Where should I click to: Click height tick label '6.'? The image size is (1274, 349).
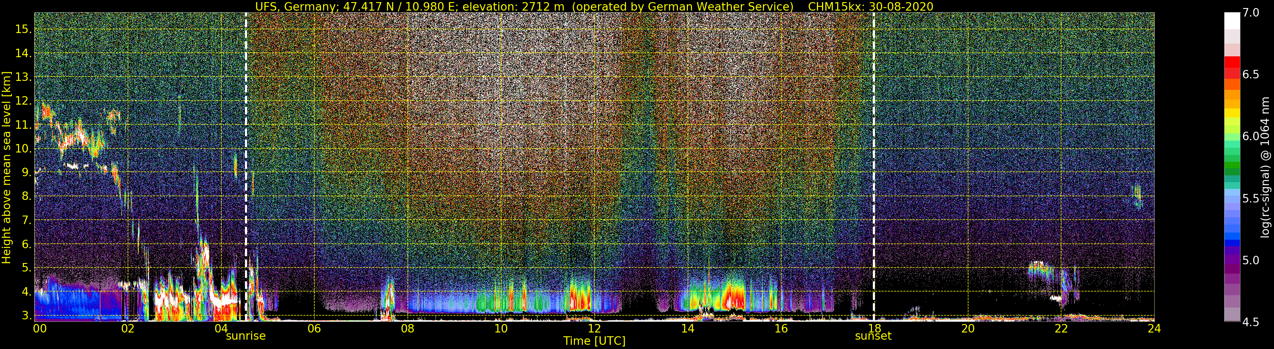coord(27,244)
